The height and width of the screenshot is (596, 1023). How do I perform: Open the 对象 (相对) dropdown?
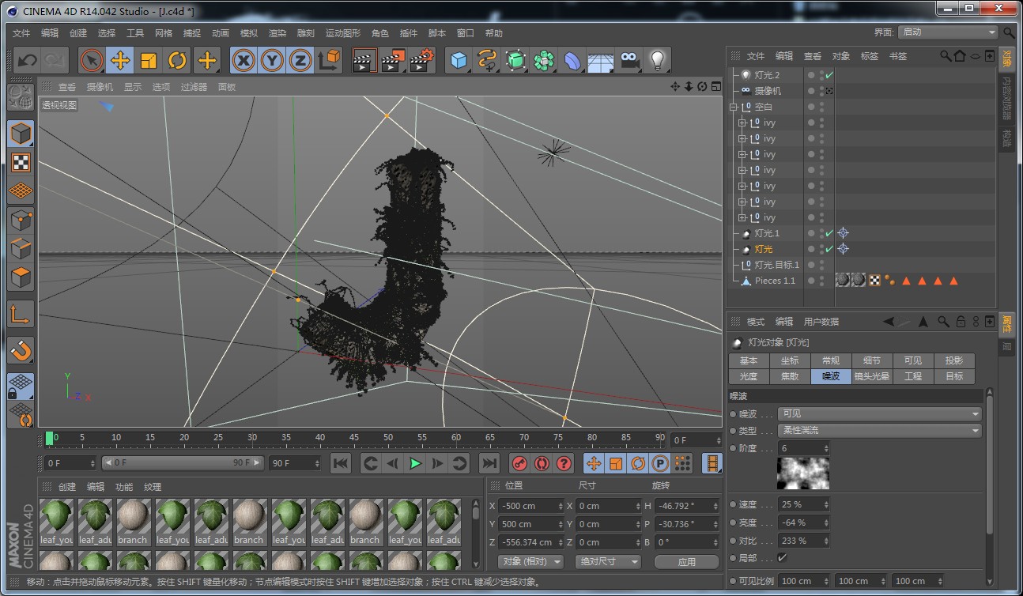[531, 562]
